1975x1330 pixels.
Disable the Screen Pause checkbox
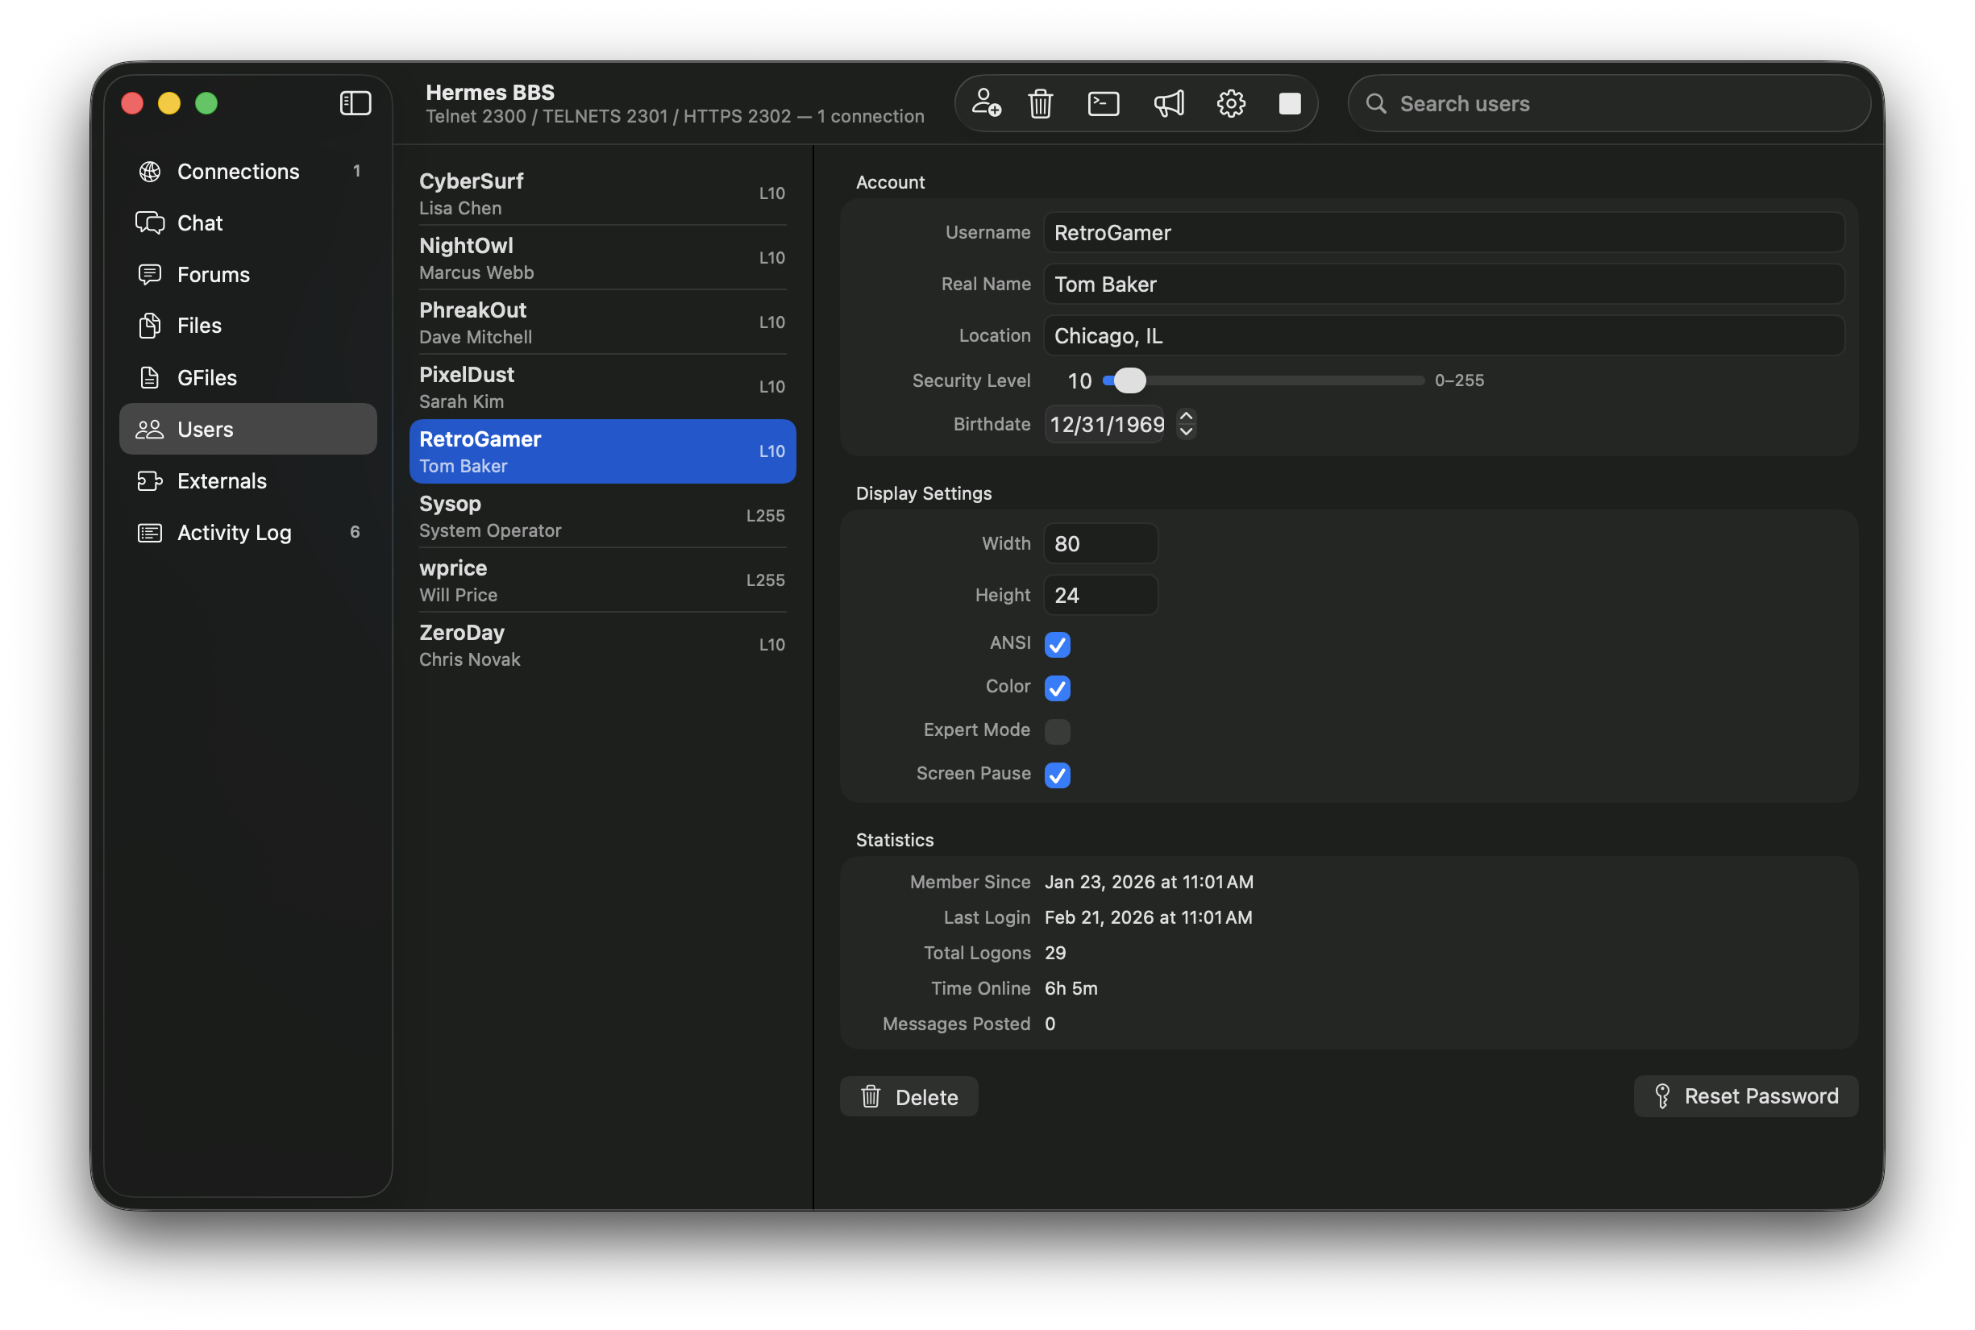click(x=1057, y=775)
